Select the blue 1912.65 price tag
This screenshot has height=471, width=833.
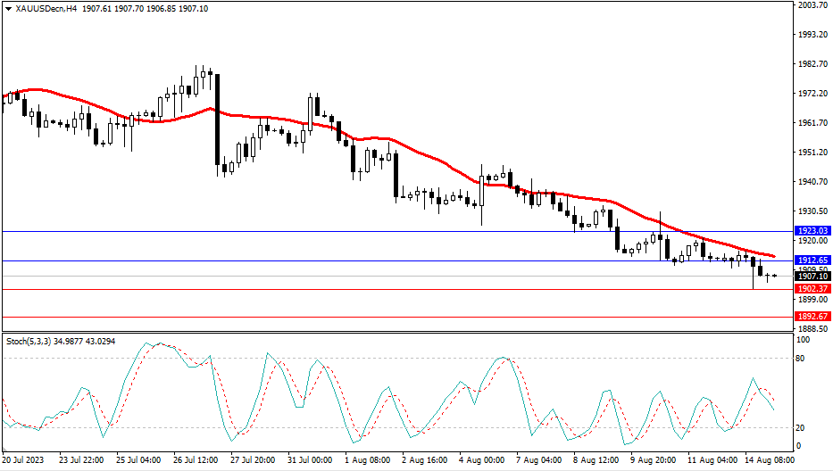812,260
